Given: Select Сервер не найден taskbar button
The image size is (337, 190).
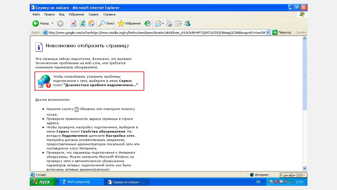Looking at the screenshot, I should tap(127, 182).
